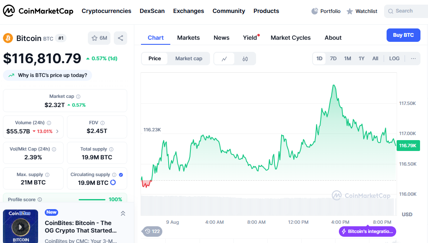Click the 116.23K chart open label

(152, 130)
